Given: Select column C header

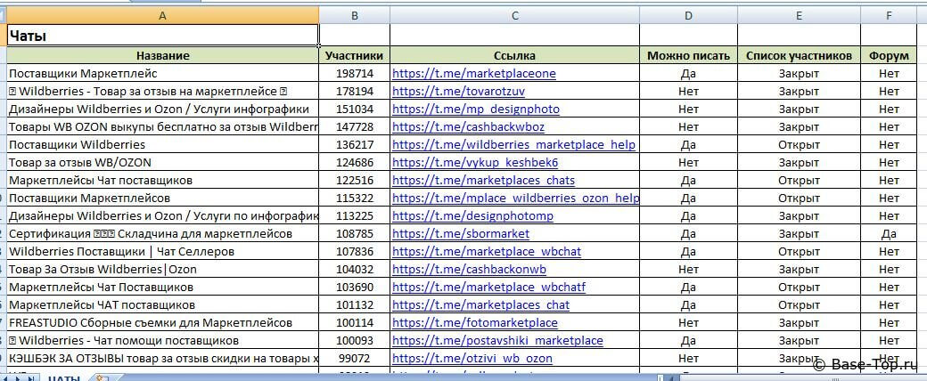Looking at the screenshot, I should click(x=515, y=14).
